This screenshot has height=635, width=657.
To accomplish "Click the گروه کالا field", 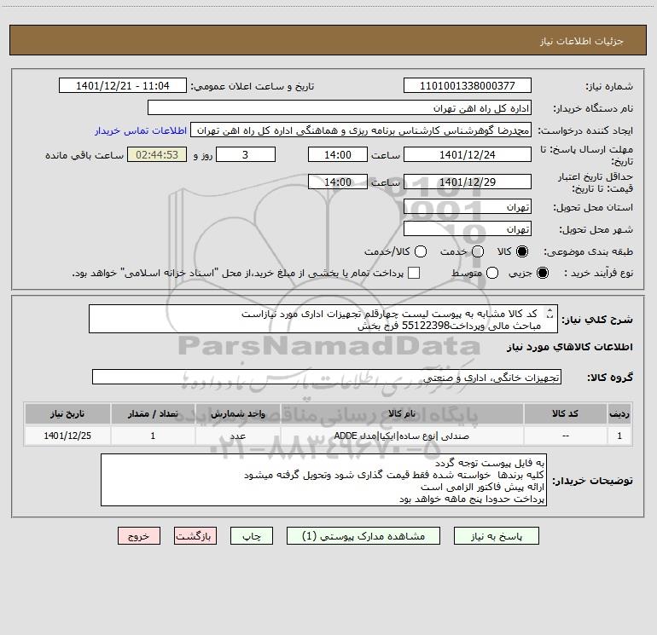I will point(327,377).
